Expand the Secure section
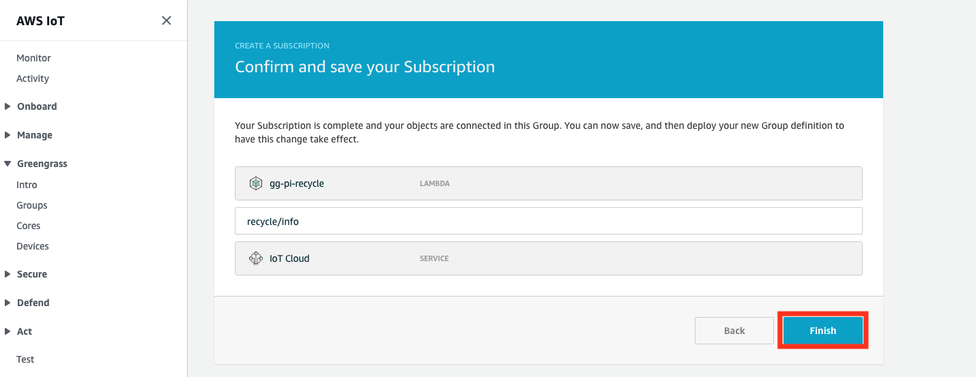976x377 pixels. pos(8,274)
